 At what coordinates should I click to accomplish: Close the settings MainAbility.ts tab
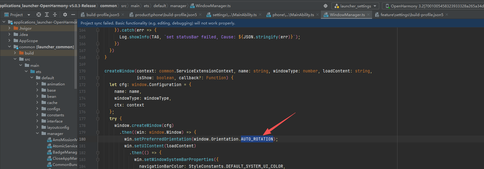pos(260,15)
